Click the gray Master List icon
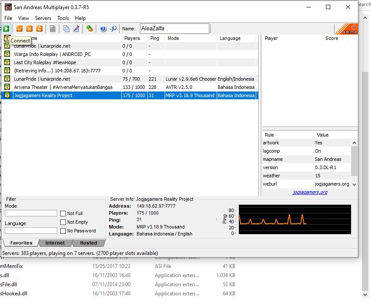The image size is (371, 307). (52, 29)
